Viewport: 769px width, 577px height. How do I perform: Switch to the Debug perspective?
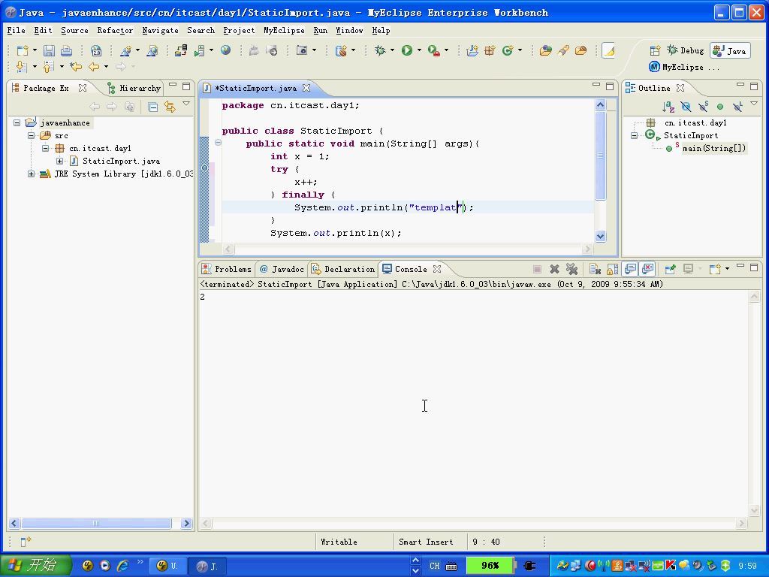coord(685,50)
